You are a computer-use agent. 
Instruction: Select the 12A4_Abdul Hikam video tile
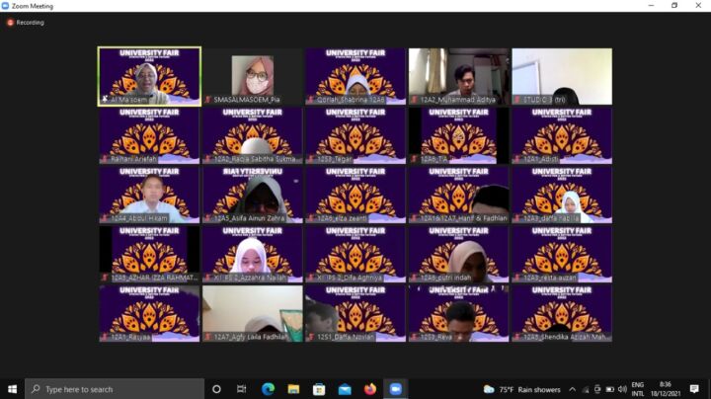tap(149, 194)
